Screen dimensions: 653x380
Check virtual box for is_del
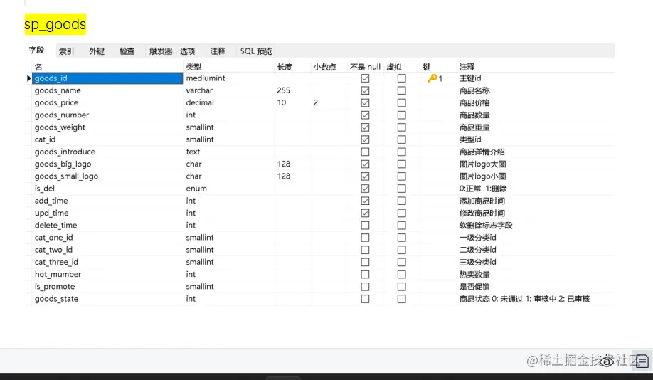[401, 189]
